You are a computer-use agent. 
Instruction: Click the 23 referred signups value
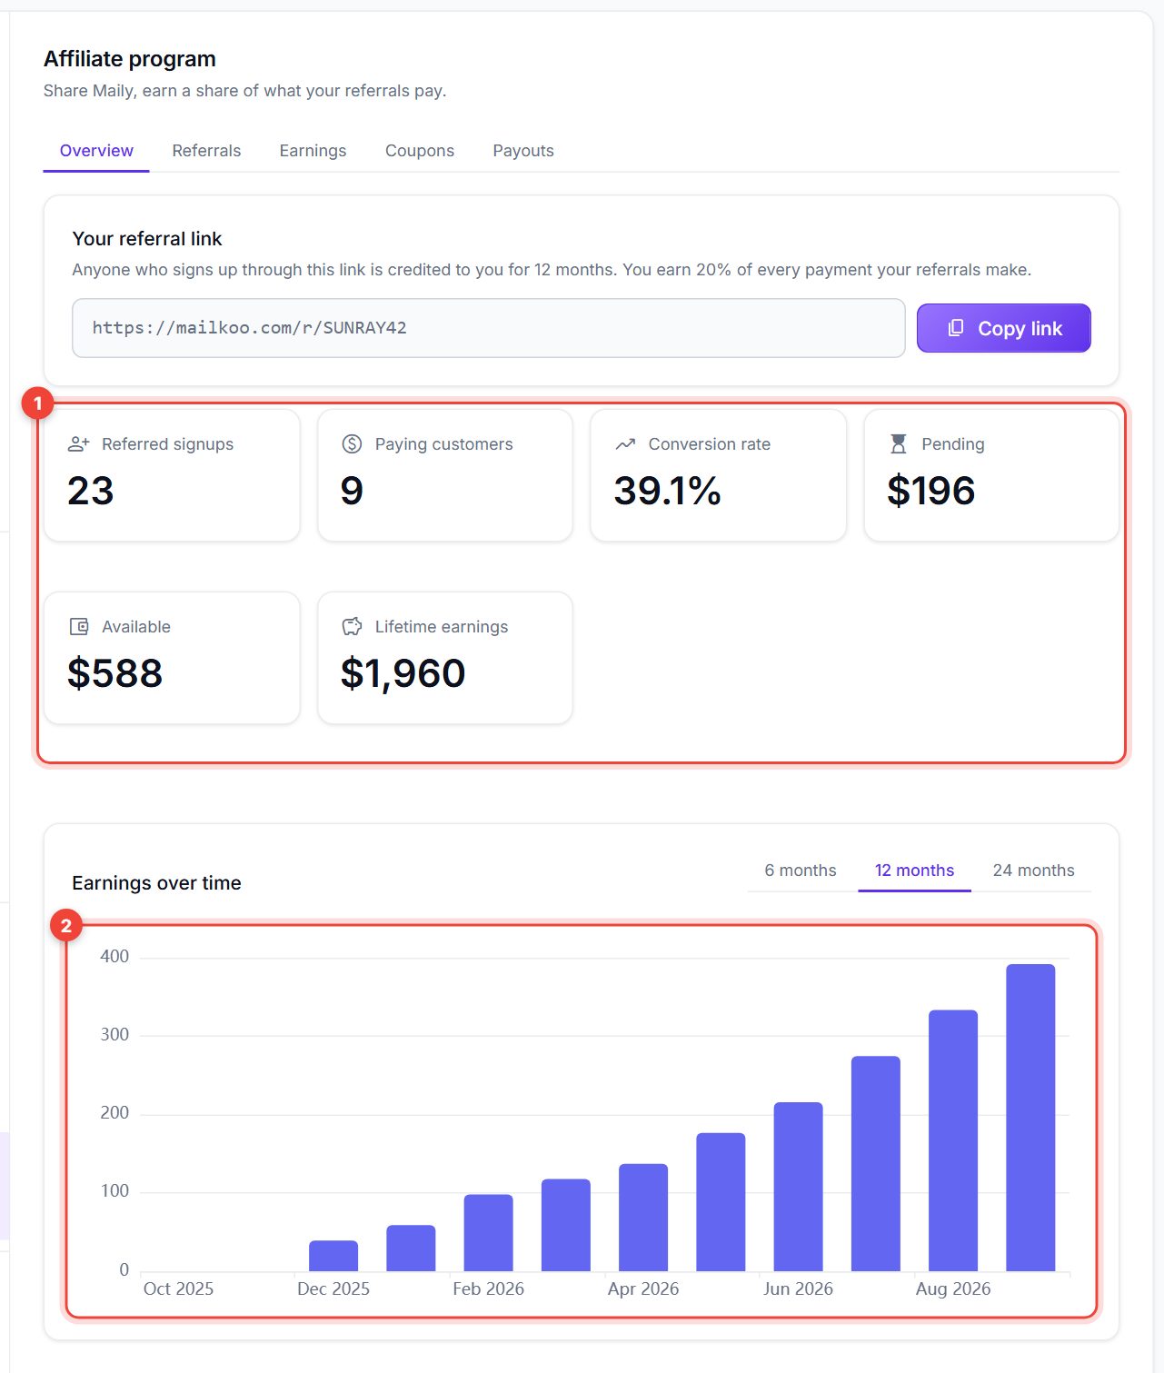point(91,491)
